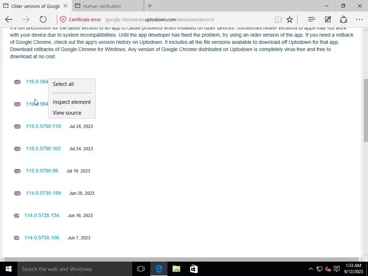The image size is (368, 276).
Task: Open version 115.0.5790.99 link
Action: pos(42,171)
